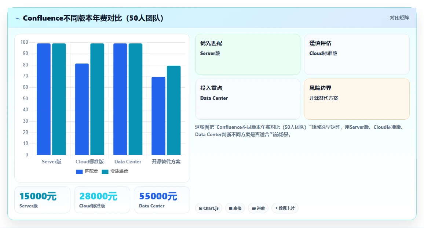Screen dimensions: 424x228
Task: Open the 谨慎评估 Cloud标准版 card
Action: (357, 54)
